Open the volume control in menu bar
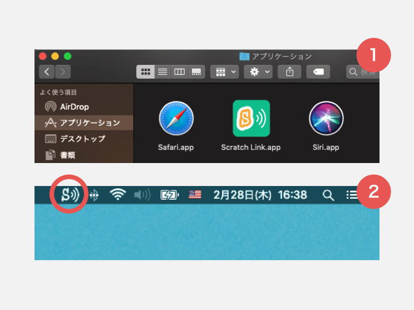 point(143,195)
